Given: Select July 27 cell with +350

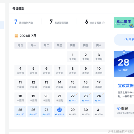Looking at the screenshot, I should point(46,112).
